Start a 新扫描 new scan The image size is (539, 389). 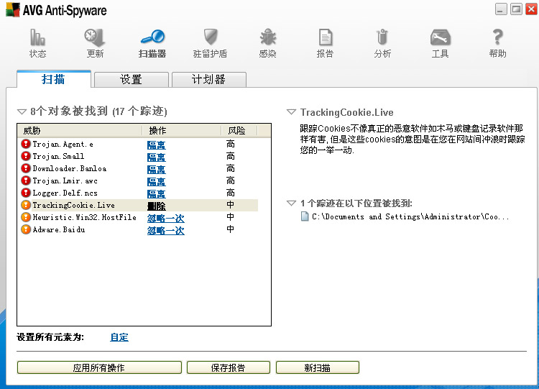pos(317,367)
